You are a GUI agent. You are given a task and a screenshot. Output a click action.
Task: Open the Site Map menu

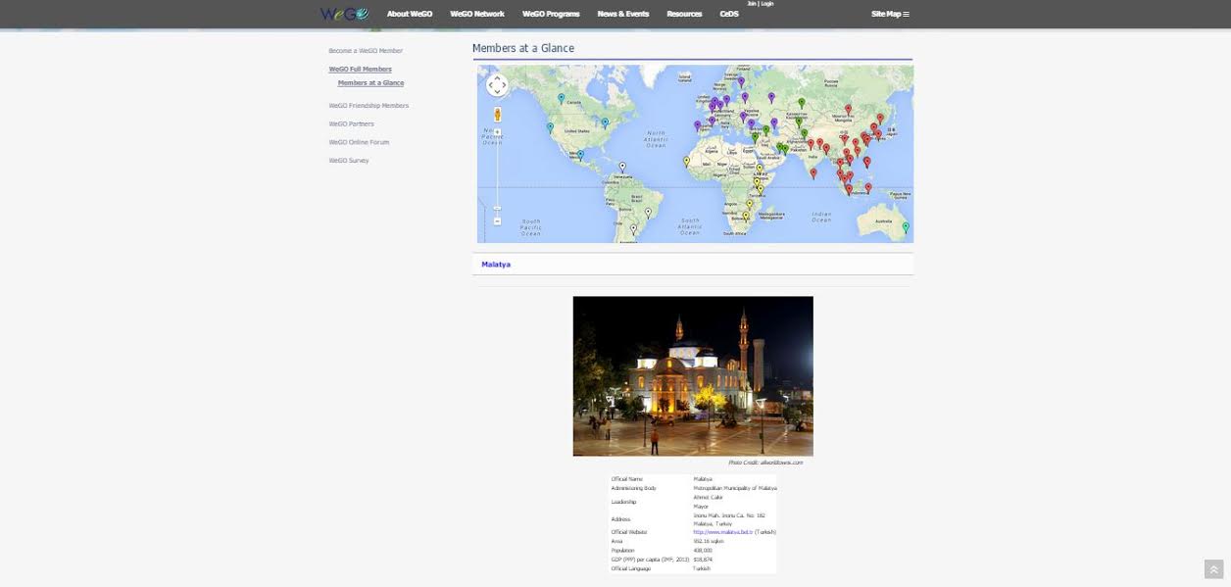click(x=889, y=14)
